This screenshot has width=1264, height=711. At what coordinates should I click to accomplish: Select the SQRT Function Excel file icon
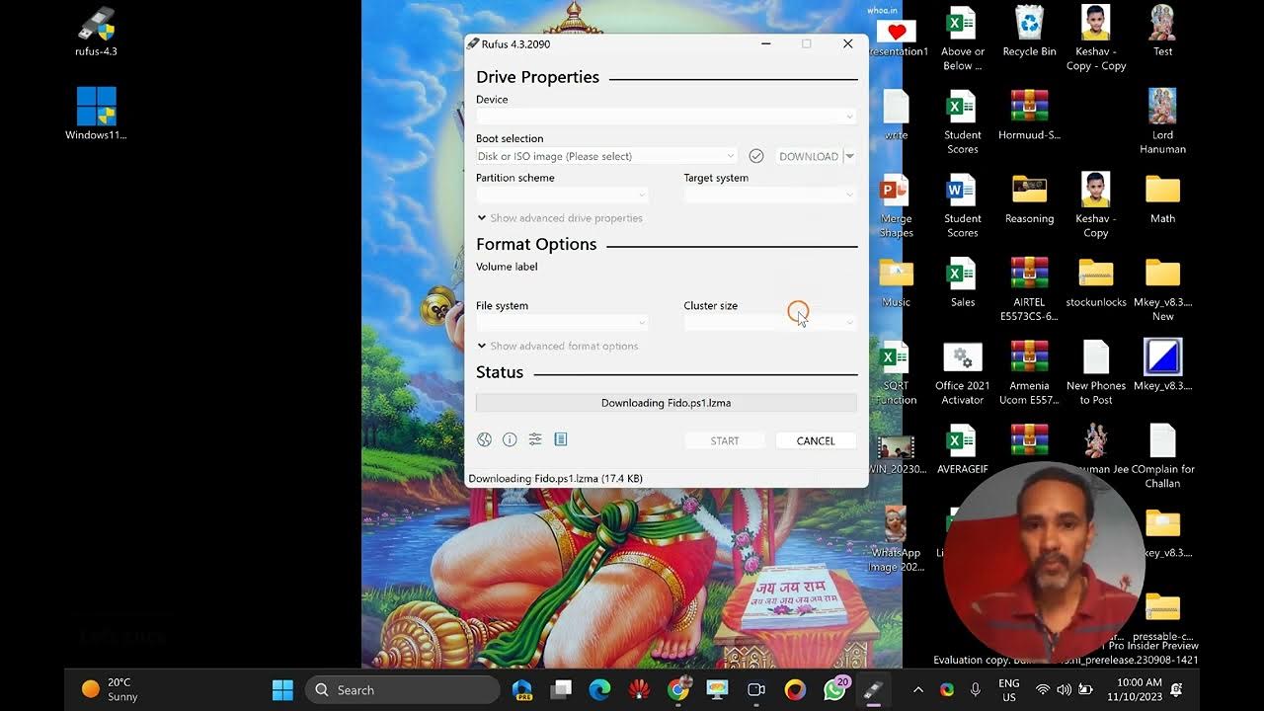(x=895, y=373)
